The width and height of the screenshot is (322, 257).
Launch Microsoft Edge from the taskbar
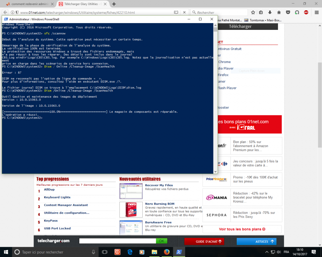(x=130, y=252)
